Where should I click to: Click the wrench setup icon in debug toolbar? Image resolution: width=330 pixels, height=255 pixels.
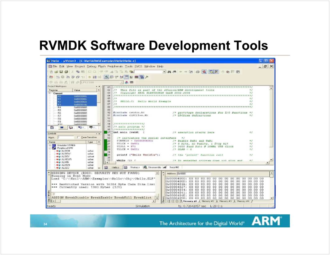coord(146,77)
